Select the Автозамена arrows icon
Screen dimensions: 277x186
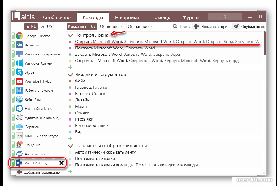tap(19, 154)
